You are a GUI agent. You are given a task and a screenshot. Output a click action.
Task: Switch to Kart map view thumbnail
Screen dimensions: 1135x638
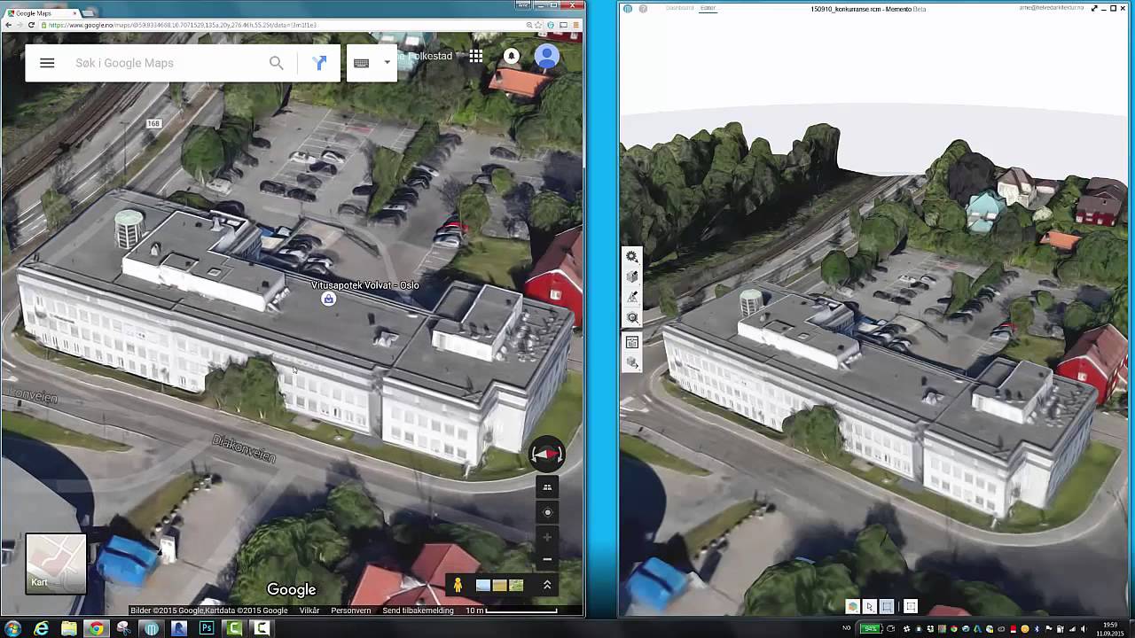click(56, 563)
